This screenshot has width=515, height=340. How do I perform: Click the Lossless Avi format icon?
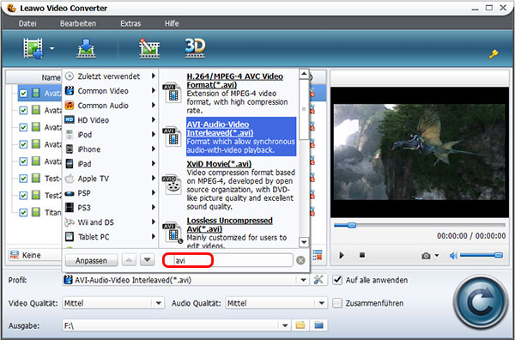[173, 233]
